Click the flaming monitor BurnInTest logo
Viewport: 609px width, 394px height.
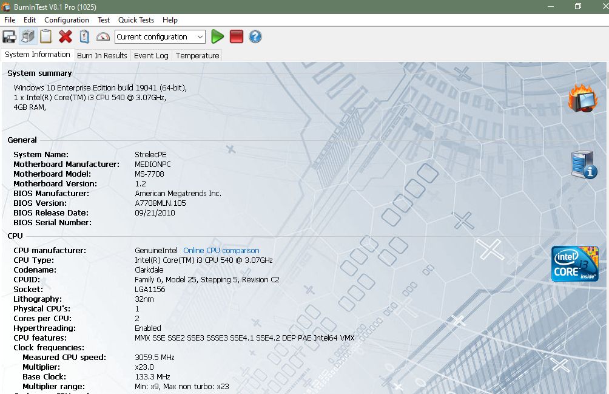pos(582,98)
